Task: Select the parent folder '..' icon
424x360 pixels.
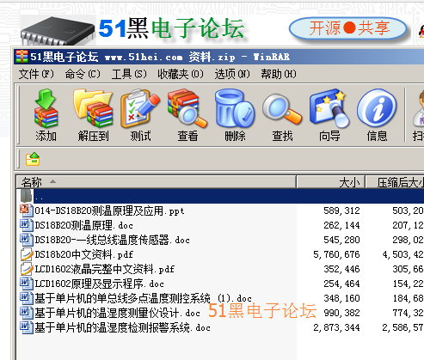Action: click(x=26, y=196)
